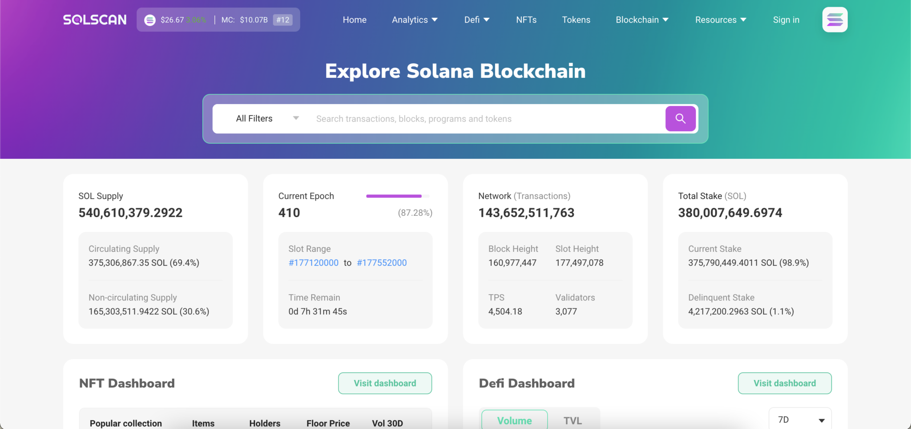Click the Solana coin icon beside the price
Viewport: 911px width, 429px height.
point(150,20)
